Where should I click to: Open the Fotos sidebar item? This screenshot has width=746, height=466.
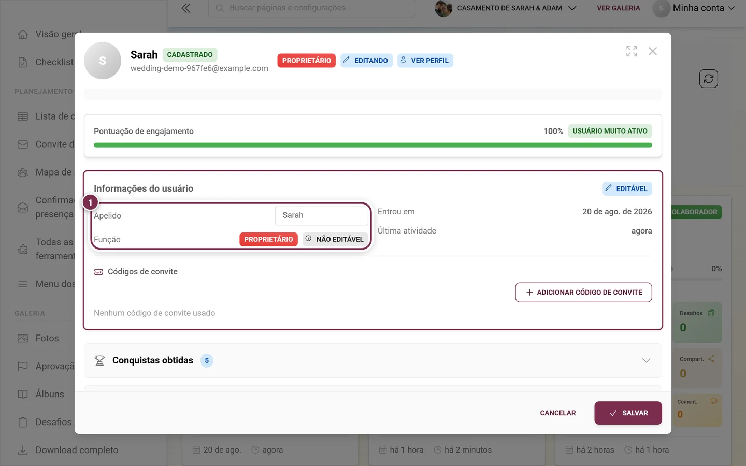(x=47, y=338)
